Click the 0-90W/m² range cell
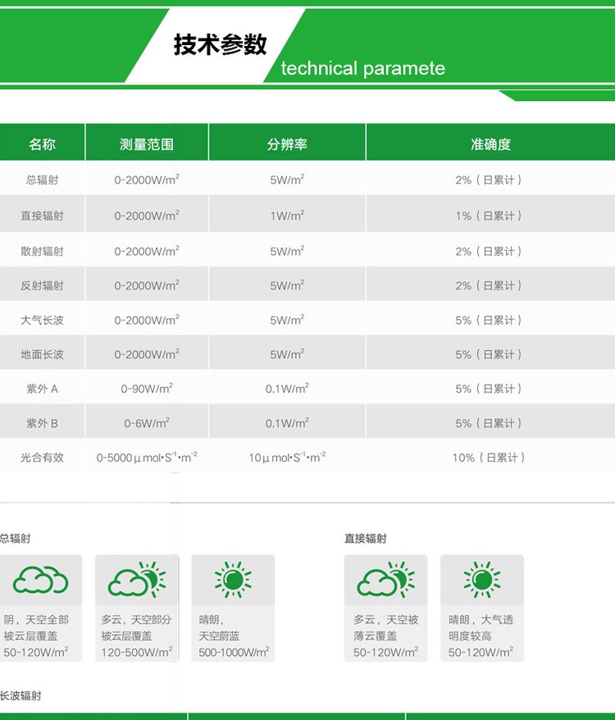The image size is (615, 720). [x=147, y=389]
